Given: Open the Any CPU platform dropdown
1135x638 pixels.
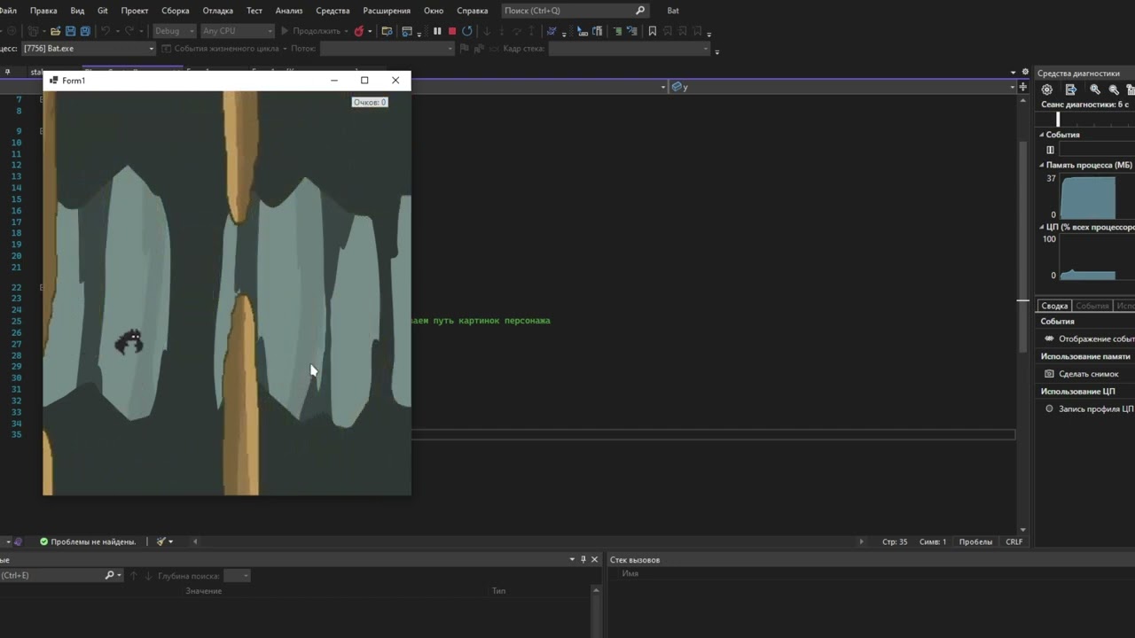Looking at the screenshot, I should point(236,31).
